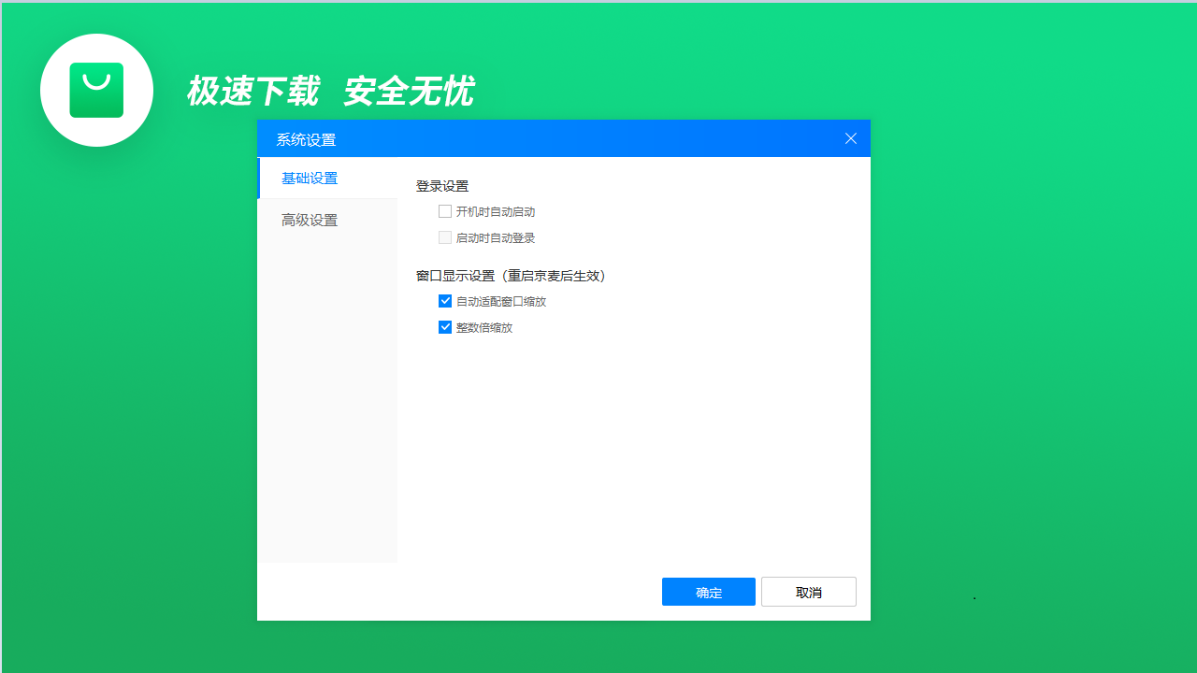
Task: Click the "窗口显示设置" section heading
Action: (x=512, y=276)
